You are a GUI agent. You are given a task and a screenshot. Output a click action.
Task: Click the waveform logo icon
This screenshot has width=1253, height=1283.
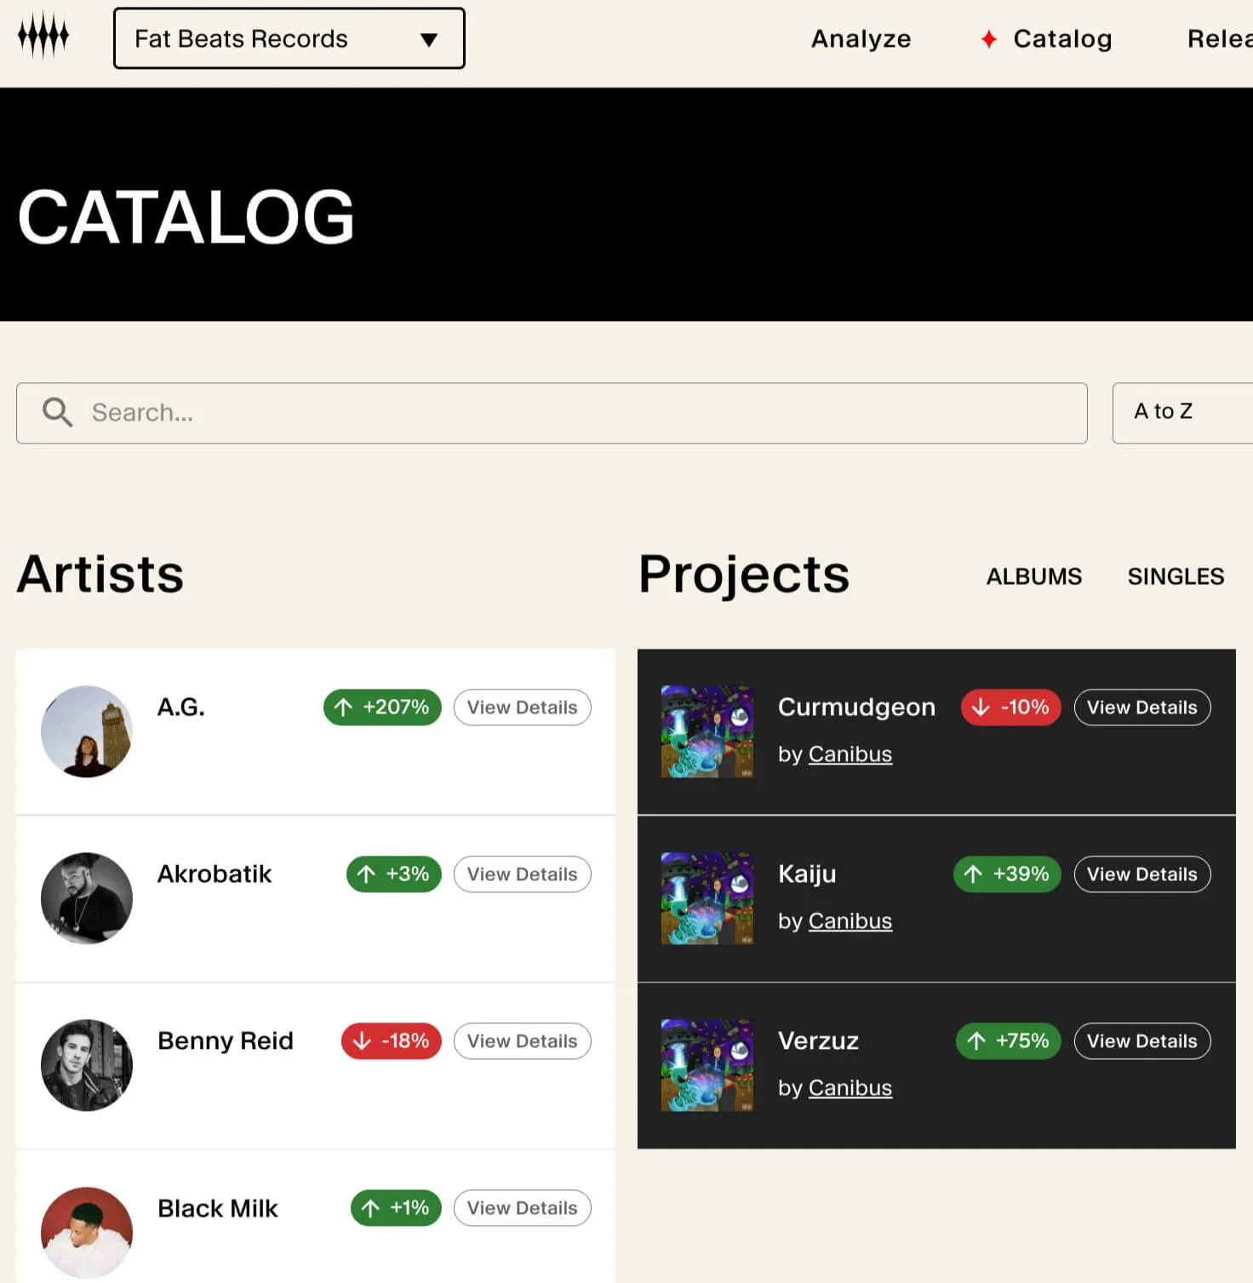43,36
